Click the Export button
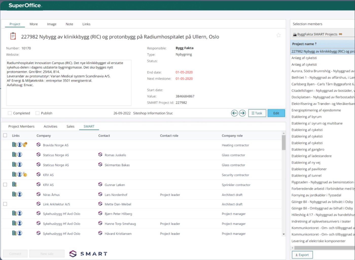 click(302, 255)
